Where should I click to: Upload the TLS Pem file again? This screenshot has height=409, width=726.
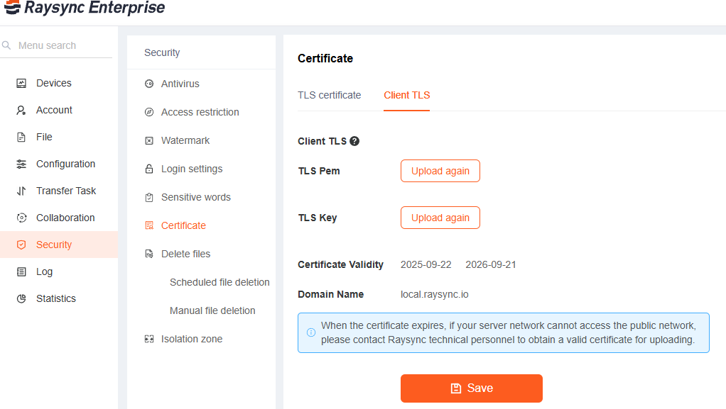pos(440,171)
